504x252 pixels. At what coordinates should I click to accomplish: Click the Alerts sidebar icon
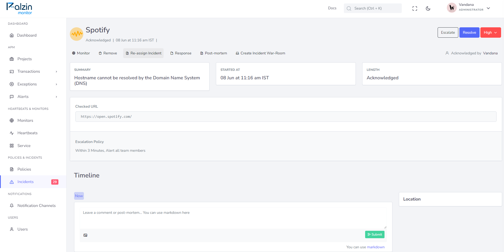tap(12, 97)
